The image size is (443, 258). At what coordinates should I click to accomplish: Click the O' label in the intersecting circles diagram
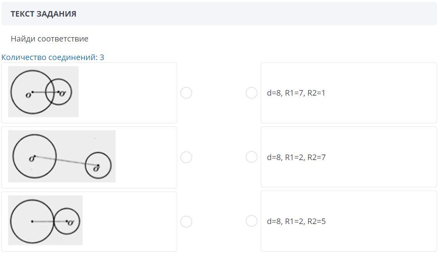63,94
